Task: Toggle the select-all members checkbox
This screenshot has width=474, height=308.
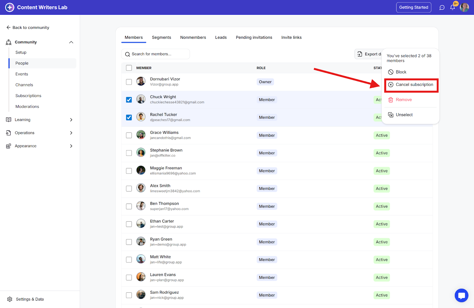Action: (129, 68)
